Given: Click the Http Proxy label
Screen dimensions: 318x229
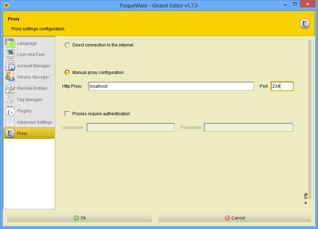Looking at the screenshot, I should tap(72, 86).
